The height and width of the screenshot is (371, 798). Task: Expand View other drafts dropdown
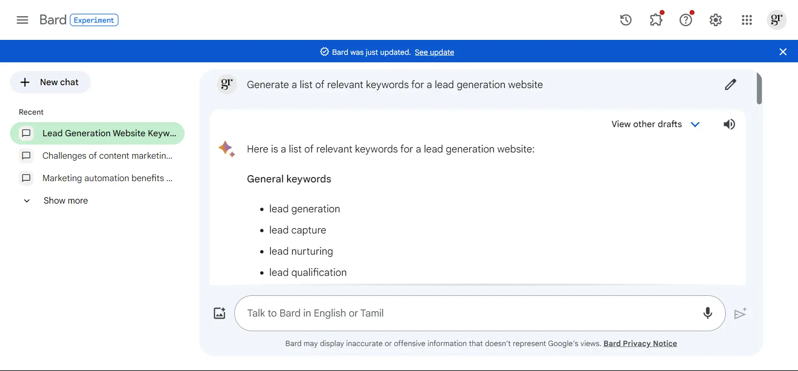pos(656,124)
